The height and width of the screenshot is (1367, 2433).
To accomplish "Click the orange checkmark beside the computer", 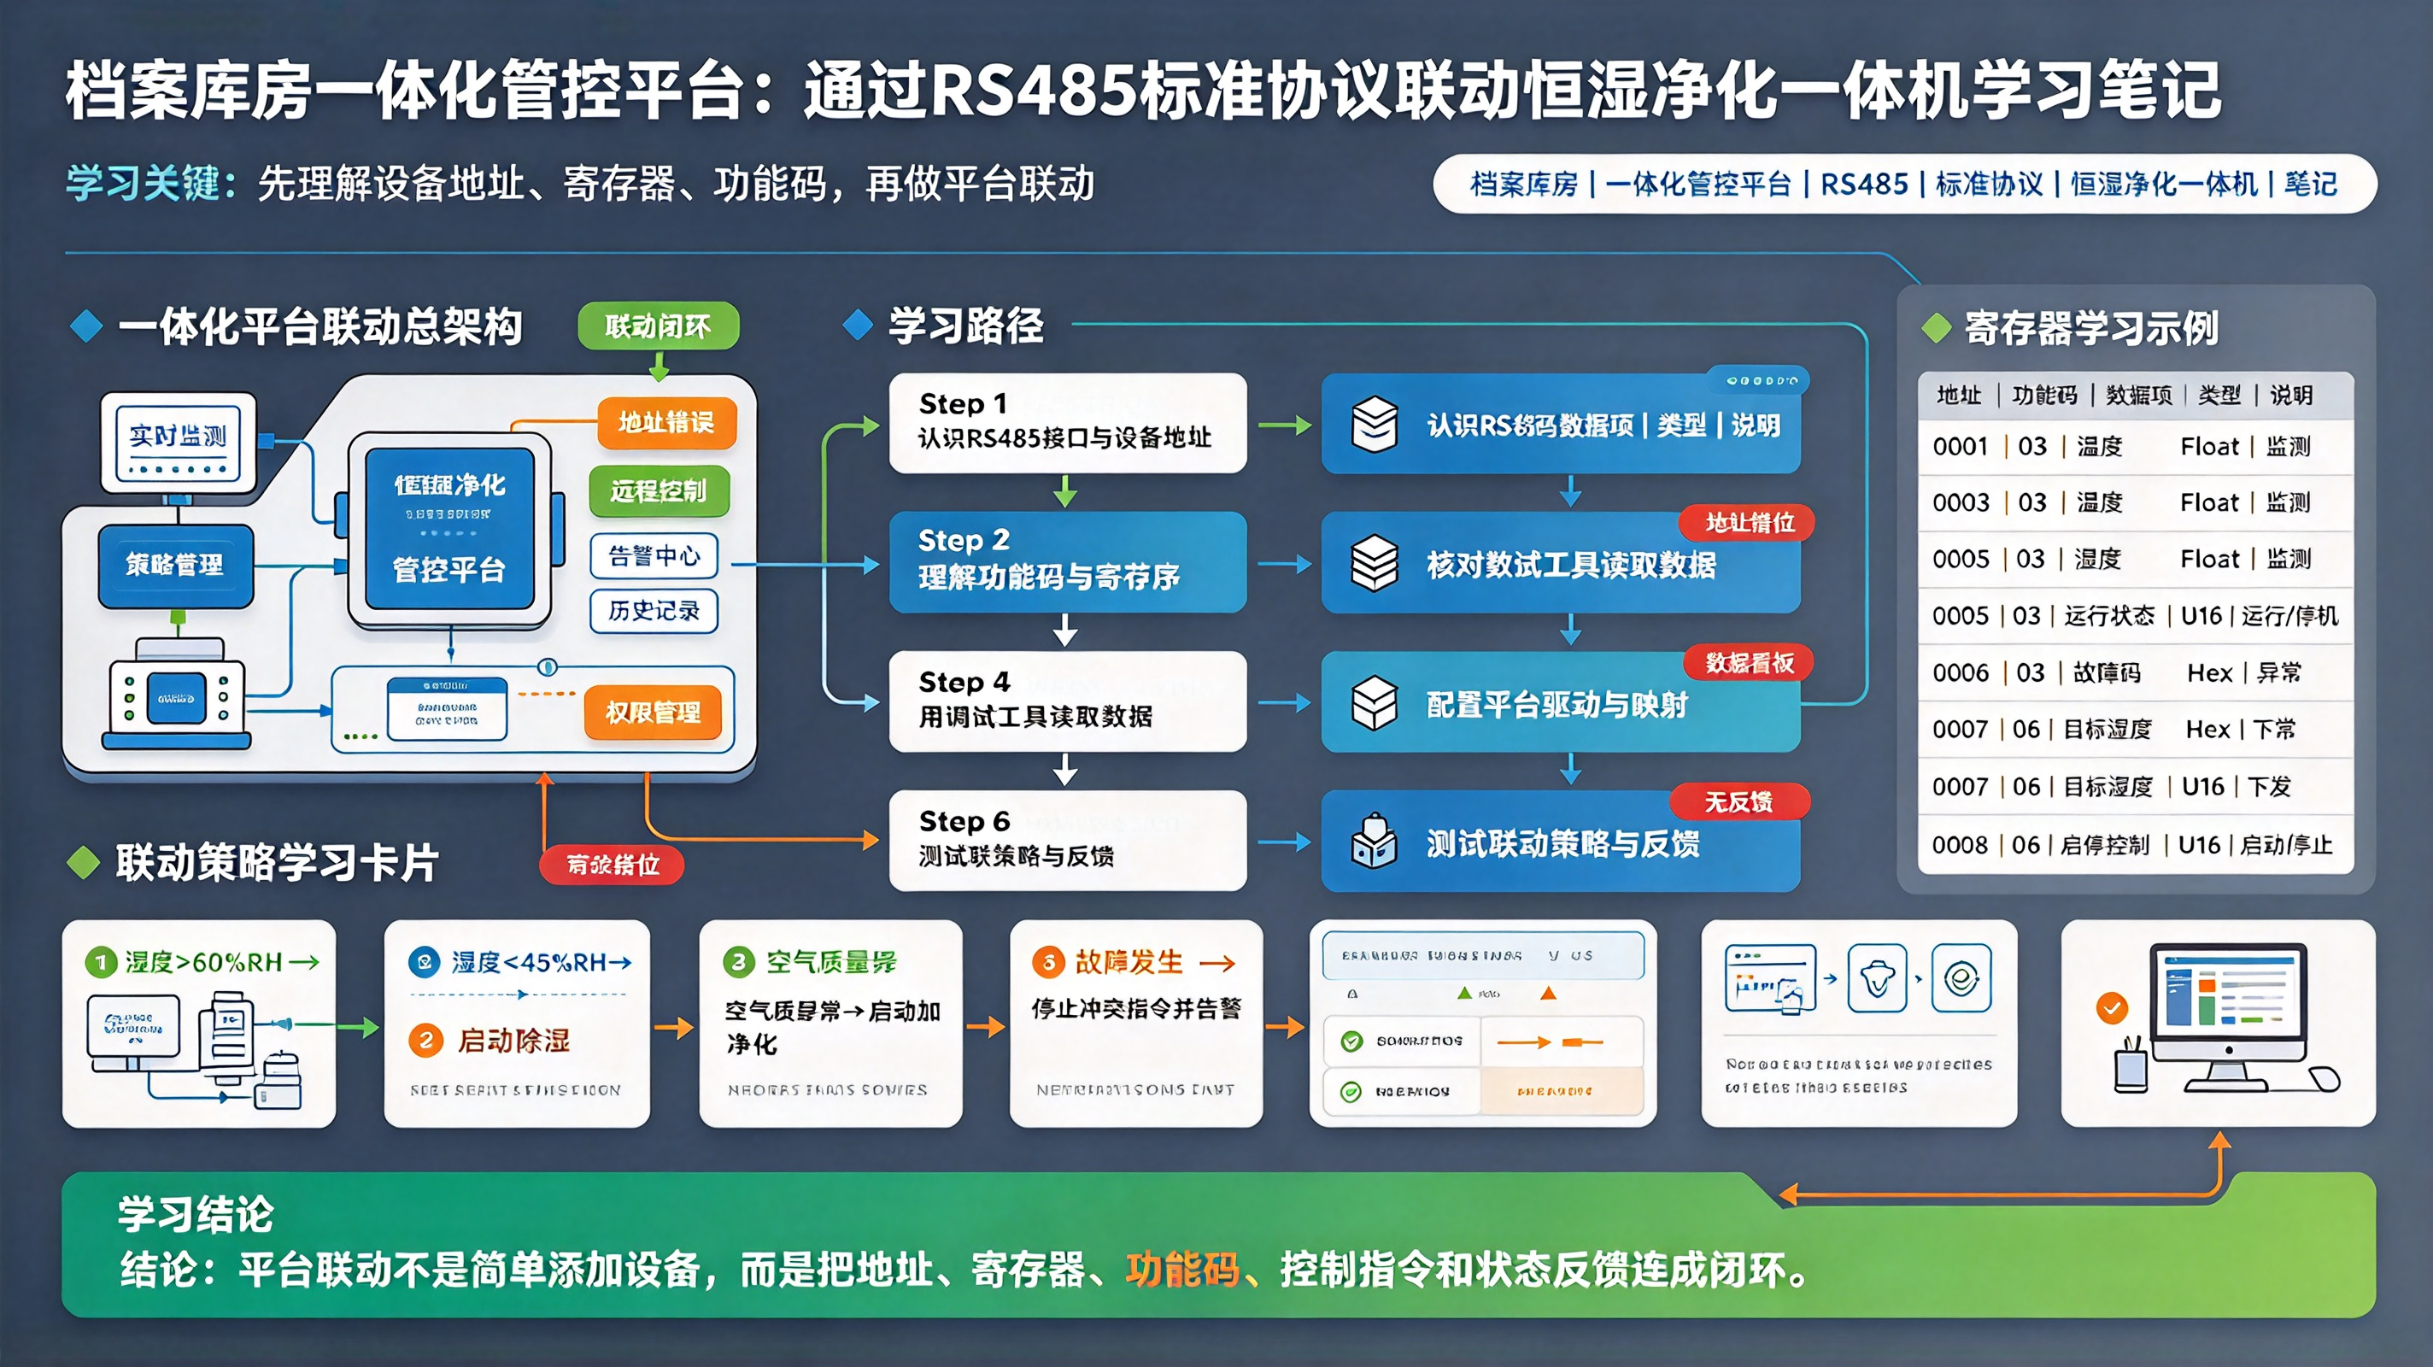I will pyautogui.click(x=2112, y=1008).
